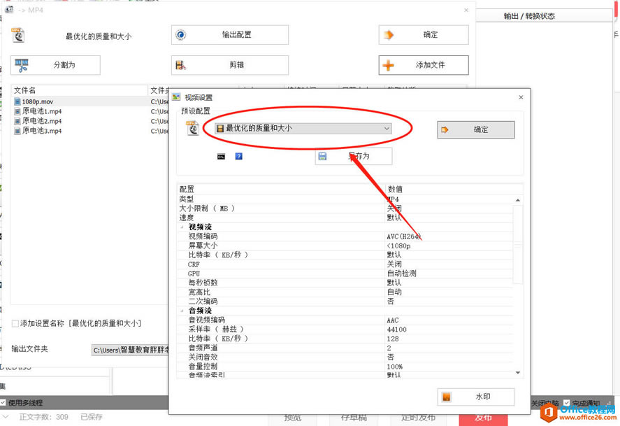Click the file icon for 原电池2.mp4
This screenshot has height=426, width=620.
point(17,121)
